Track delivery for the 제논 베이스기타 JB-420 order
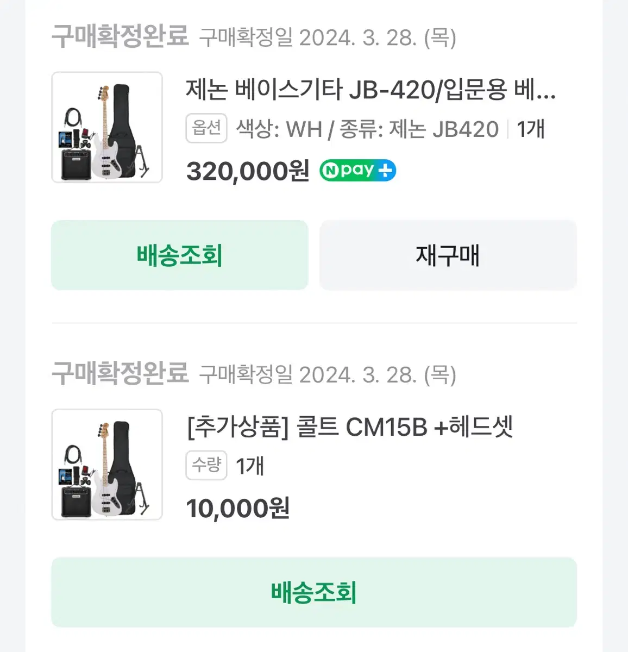 click(x=180, y=255)
